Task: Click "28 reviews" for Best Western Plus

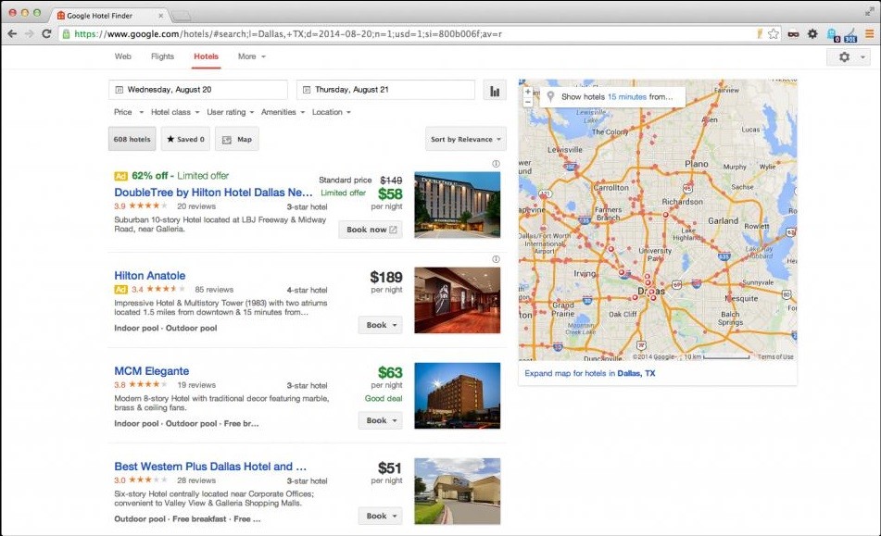Action: [196, 480]
